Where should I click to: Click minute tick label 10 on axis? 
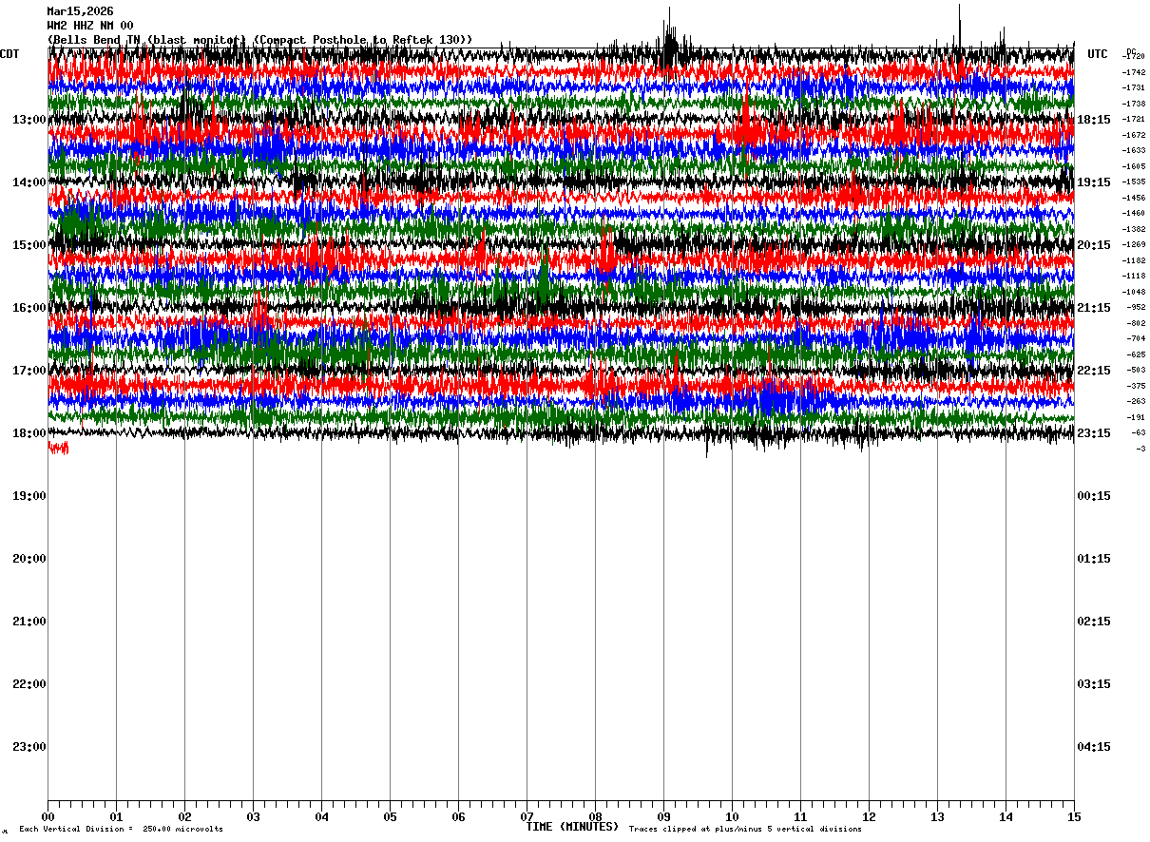pyautogui.click(x=732, y=816)
